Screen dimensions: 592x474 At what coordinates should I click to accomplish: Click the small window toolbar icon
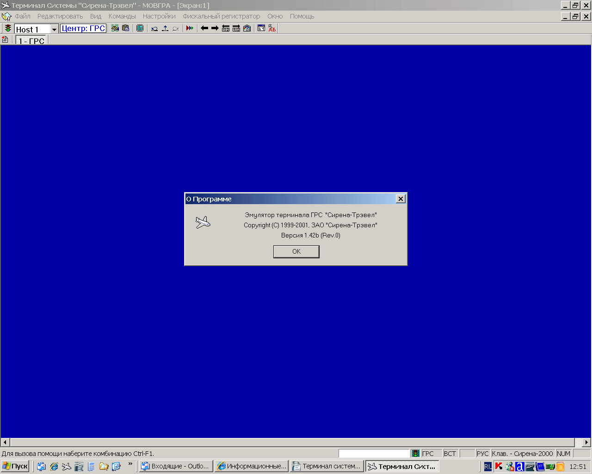point(261,28)
